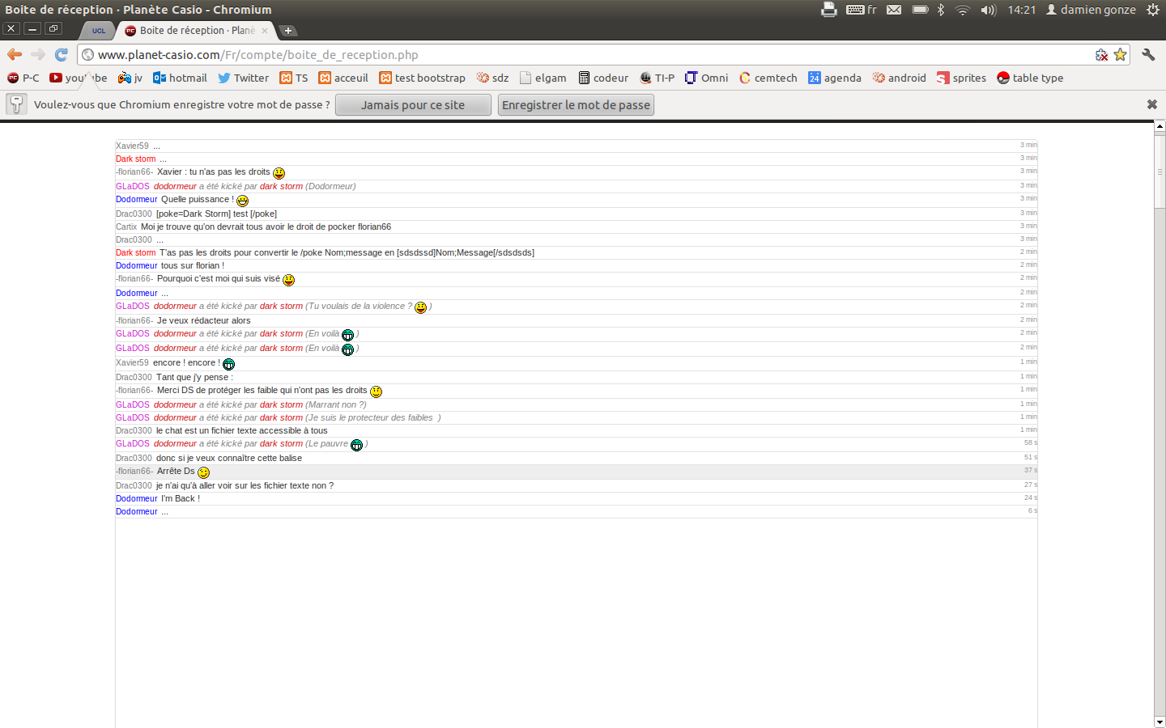
Task: Click 'Je veux rédacteur alors' message
Action: pyautogui.click(x=204, y=320)
